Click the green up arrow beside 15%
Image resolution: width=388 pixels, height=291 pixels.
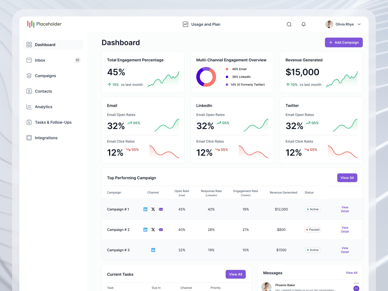coord(109,85)
